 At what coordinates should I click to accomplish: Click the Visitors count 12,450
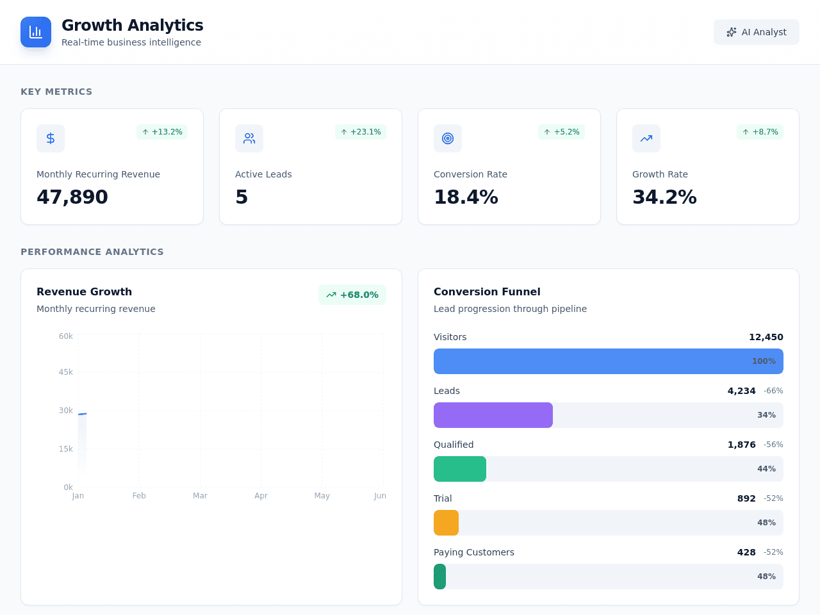tap(766, 337)
